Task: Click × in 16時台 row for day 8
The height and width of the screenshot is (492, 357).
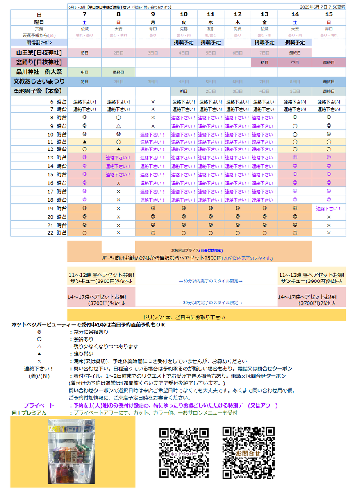Action: (118, 183)
